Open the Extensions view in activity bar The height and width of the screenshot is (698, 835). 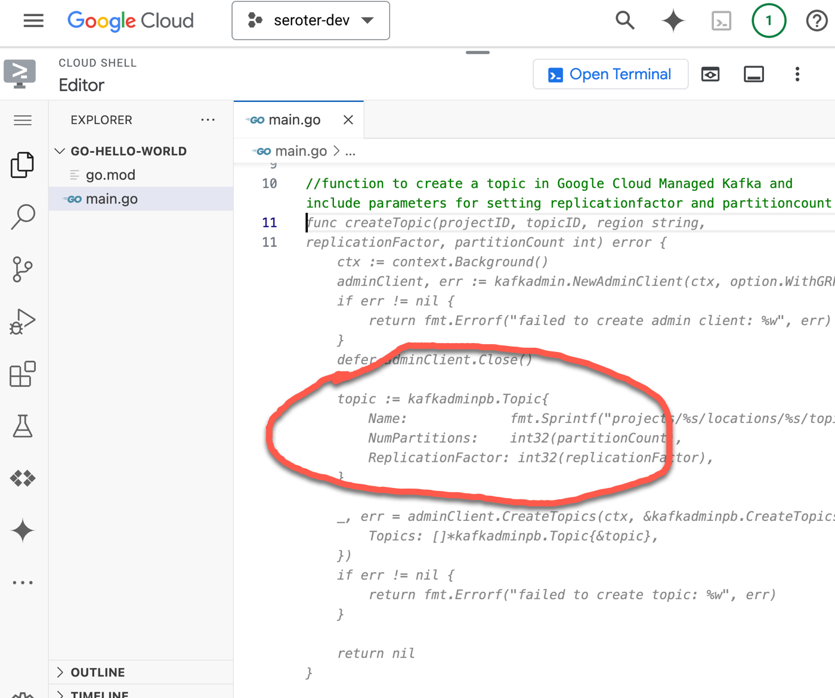[23, 374]
